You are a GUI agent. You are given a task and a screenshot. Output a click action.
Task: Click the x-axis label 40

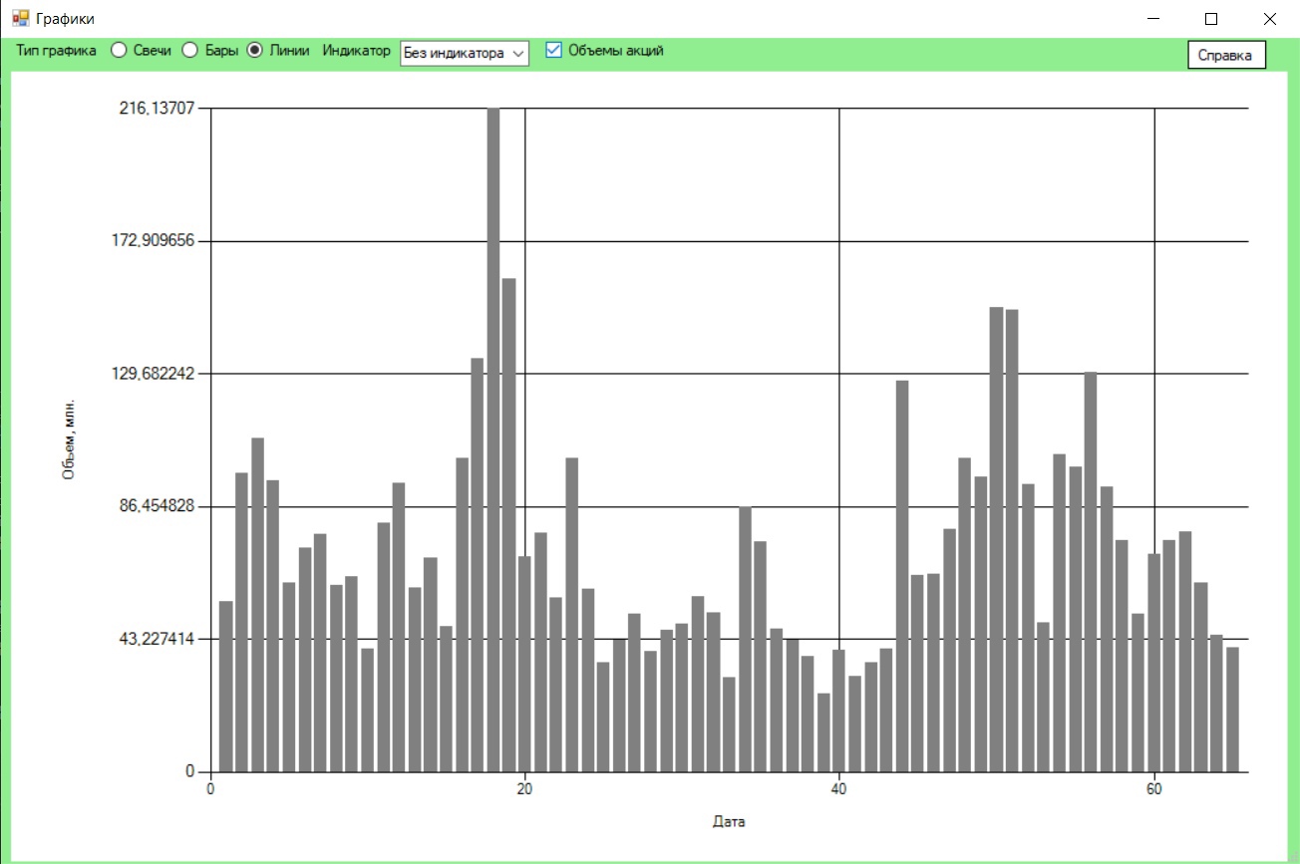click(x=839, y=788)
